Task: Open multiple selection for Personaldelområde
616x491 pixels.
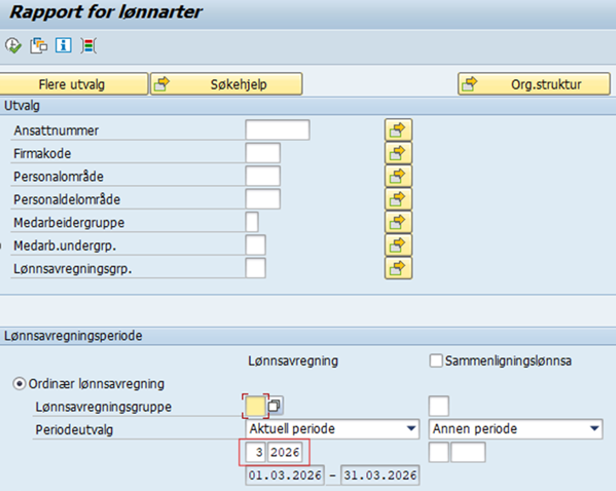Action: (398, 199)
